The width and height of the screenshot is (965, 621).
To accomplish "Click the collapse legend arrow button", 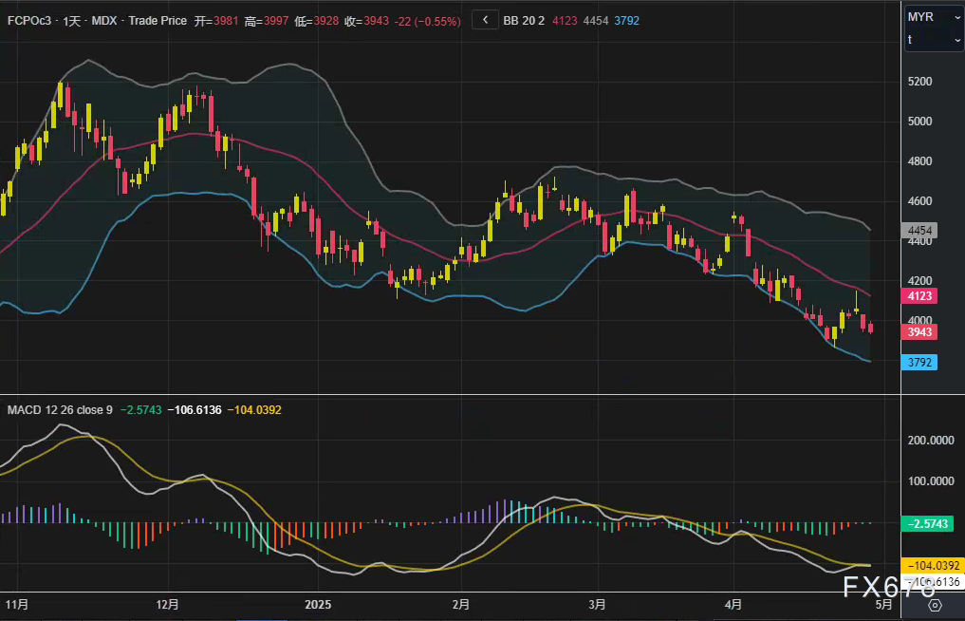I will coord(485,19).
